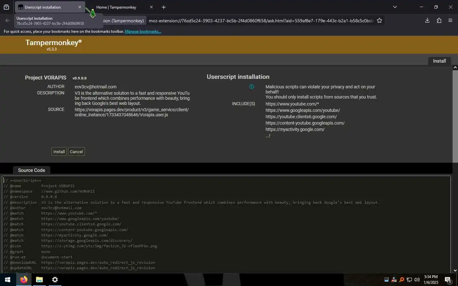The width and height of the screenshot is (458, 286).
Task: Close the Userscript installation tab
Action: (80, 7)
